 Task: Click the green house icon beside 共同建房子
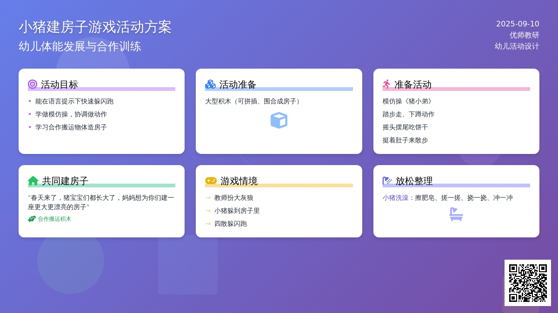33,181
